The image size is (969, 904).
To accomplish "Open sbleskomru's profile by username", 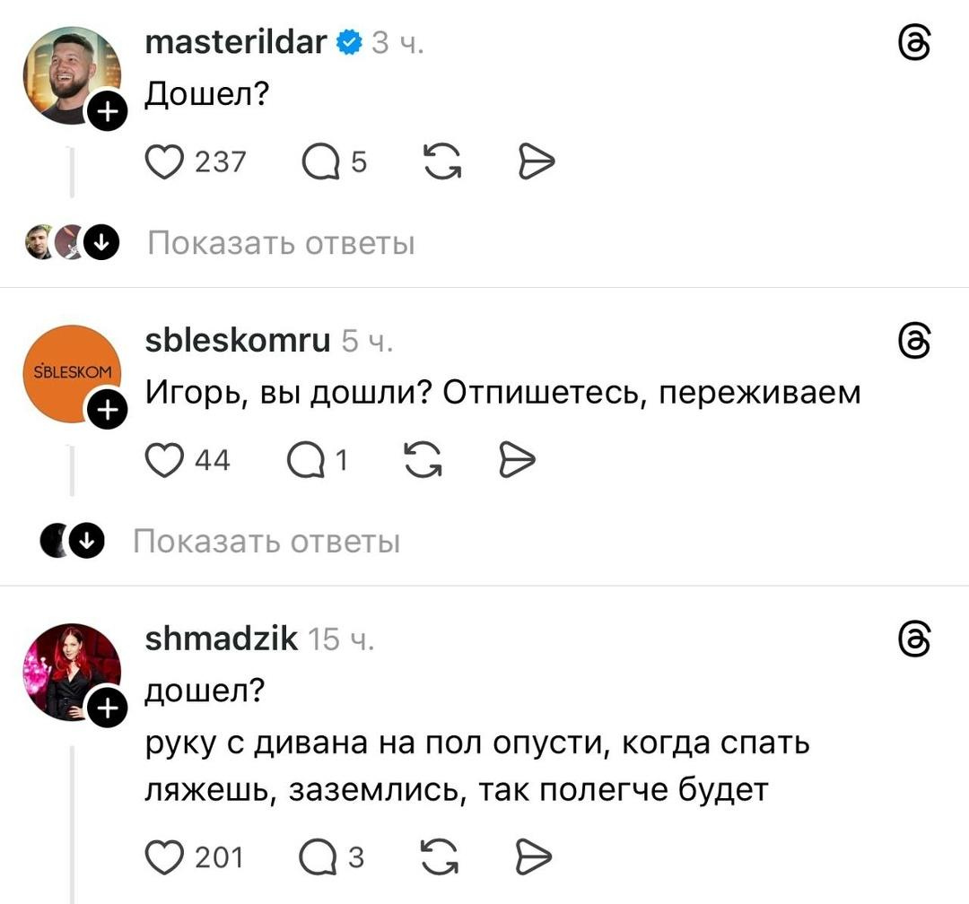I will (237, 339).
